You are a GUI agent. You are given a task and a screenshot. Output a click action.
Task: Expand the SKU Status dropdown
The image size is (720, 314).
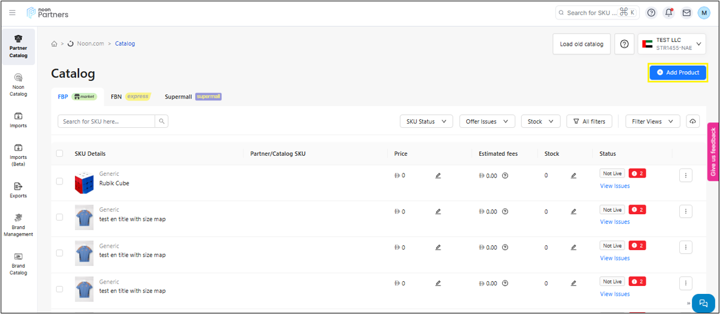tap(426, 122)
